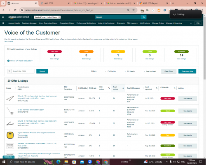The width and height of the screenshot is (206, 165).
Task: Sort by CX Health column arrows
Action: coord(174,88)
